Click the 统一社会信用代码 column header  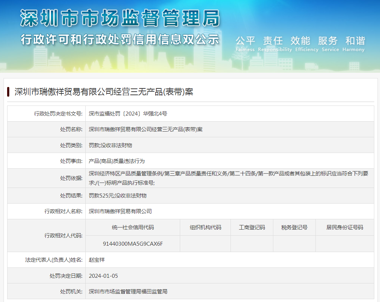[133, 227]
